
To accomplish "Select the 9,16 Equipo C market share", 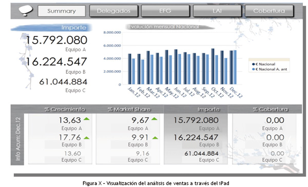I will (x=143, y=154).
